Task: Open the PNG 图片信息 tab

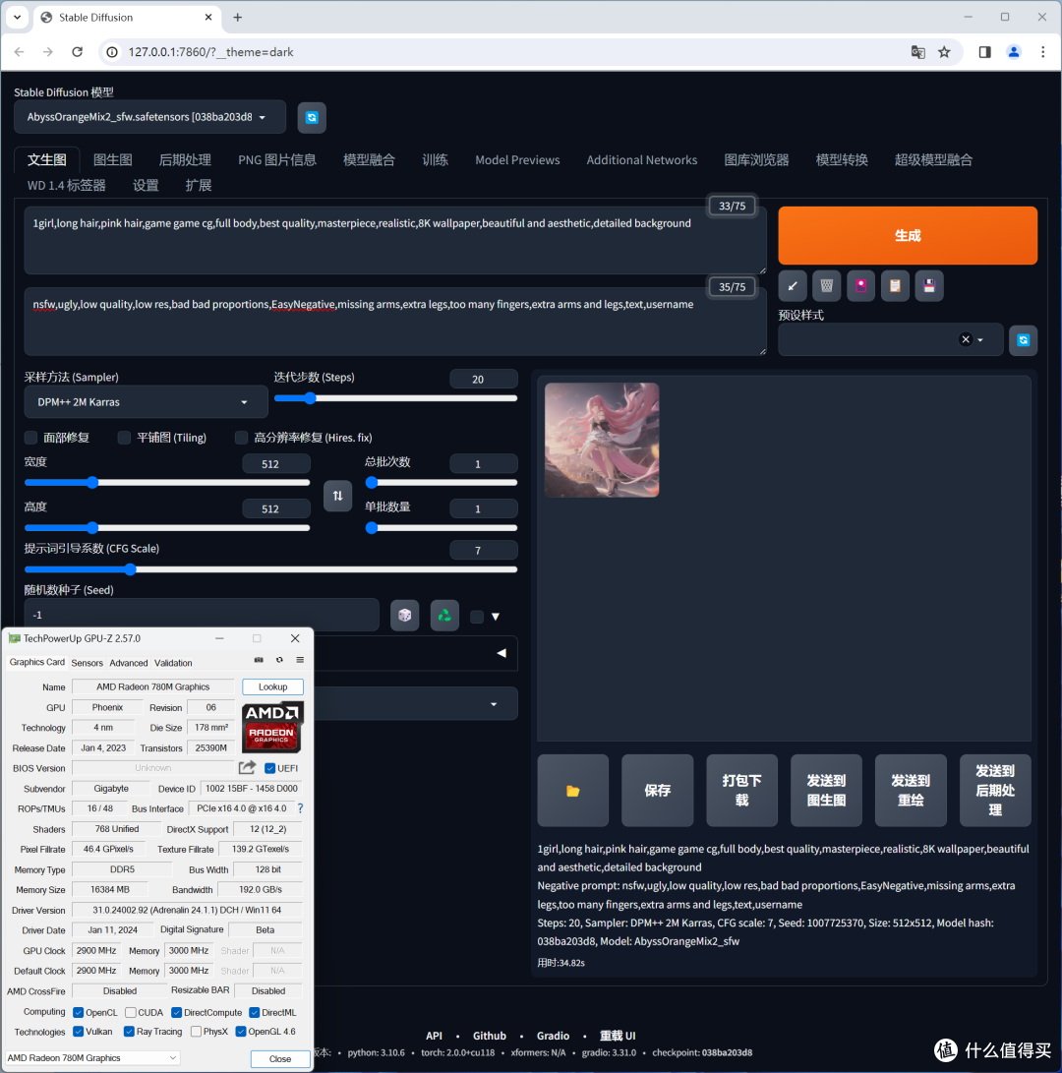Action: [277, 160]
